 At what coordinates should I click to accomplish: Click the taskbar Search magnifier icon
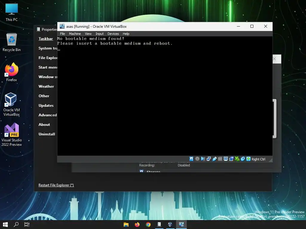click(16, 225)
